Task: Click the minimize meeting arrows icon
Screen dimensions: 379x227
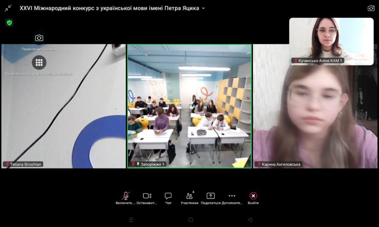Action: point(8,8)
